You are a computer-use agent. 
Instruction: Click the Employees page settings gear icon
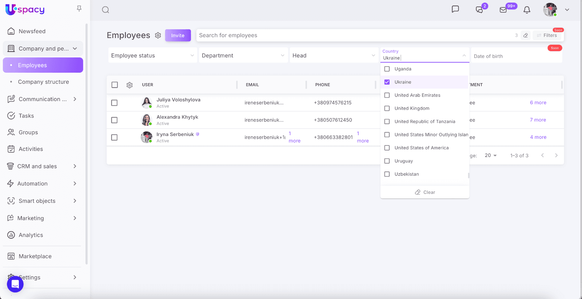[x=158, y=35]
